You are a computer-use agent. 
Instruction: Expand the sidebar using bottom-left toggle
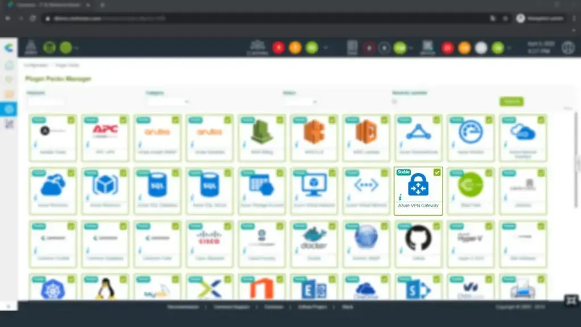[x=9, y=306]
